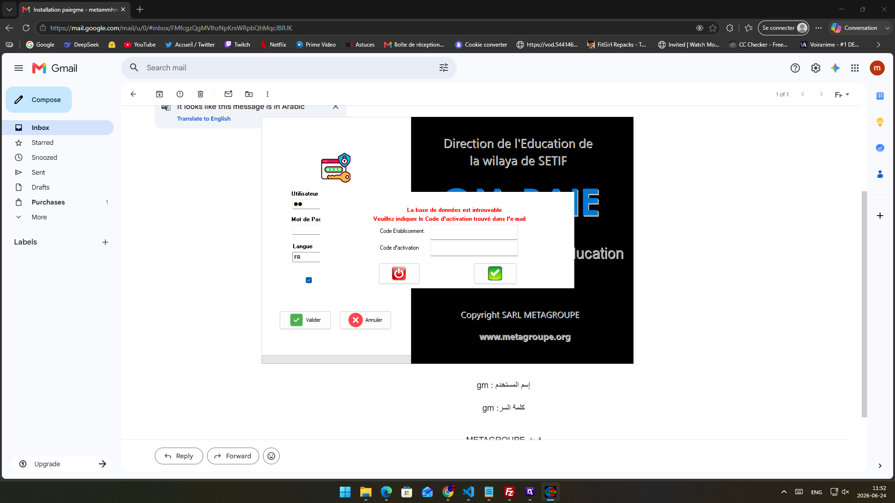Show search options filter icon
Viewport: 895px width, 503px height.
(444, 68)
